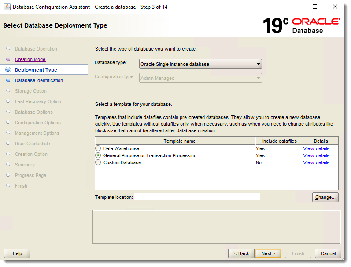Click the Java application icon in title bar

pos(7,7)
